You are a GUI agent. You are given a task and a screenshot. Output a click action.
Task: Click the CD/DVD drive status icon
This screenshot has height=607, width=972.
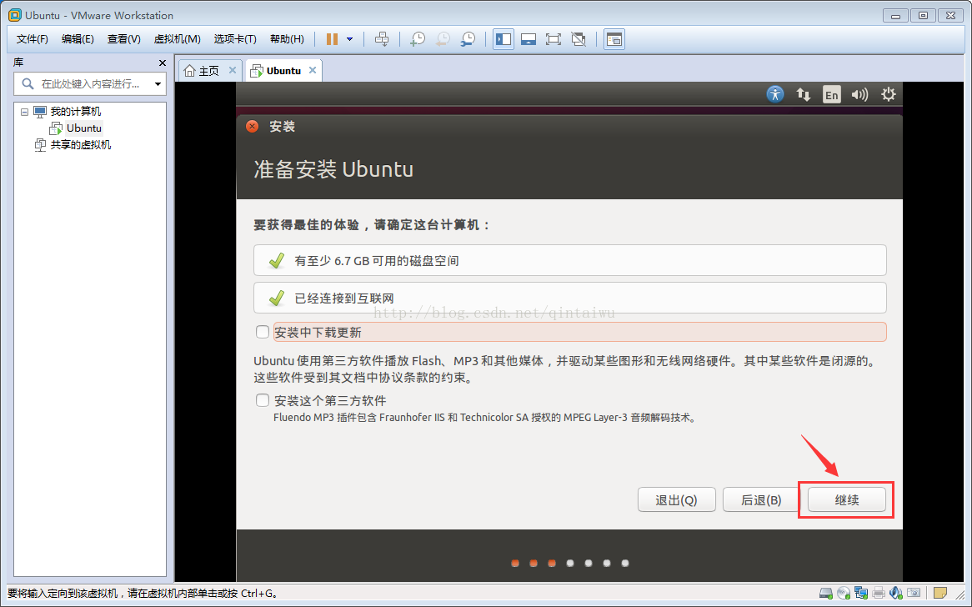tap(843, 594)
